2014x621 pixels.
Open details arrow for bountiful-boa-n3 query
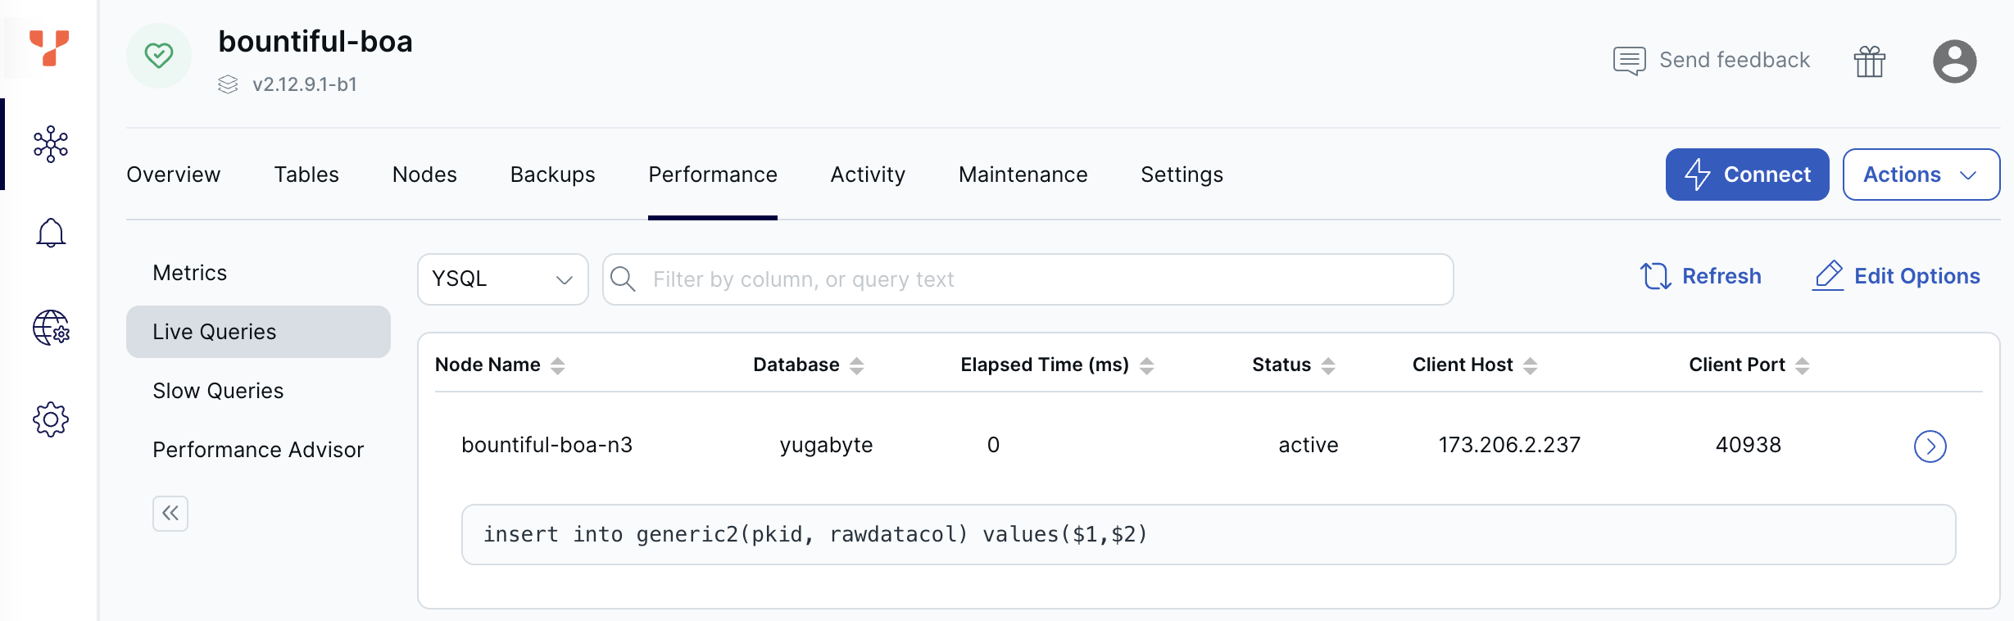coord(1930,446)
